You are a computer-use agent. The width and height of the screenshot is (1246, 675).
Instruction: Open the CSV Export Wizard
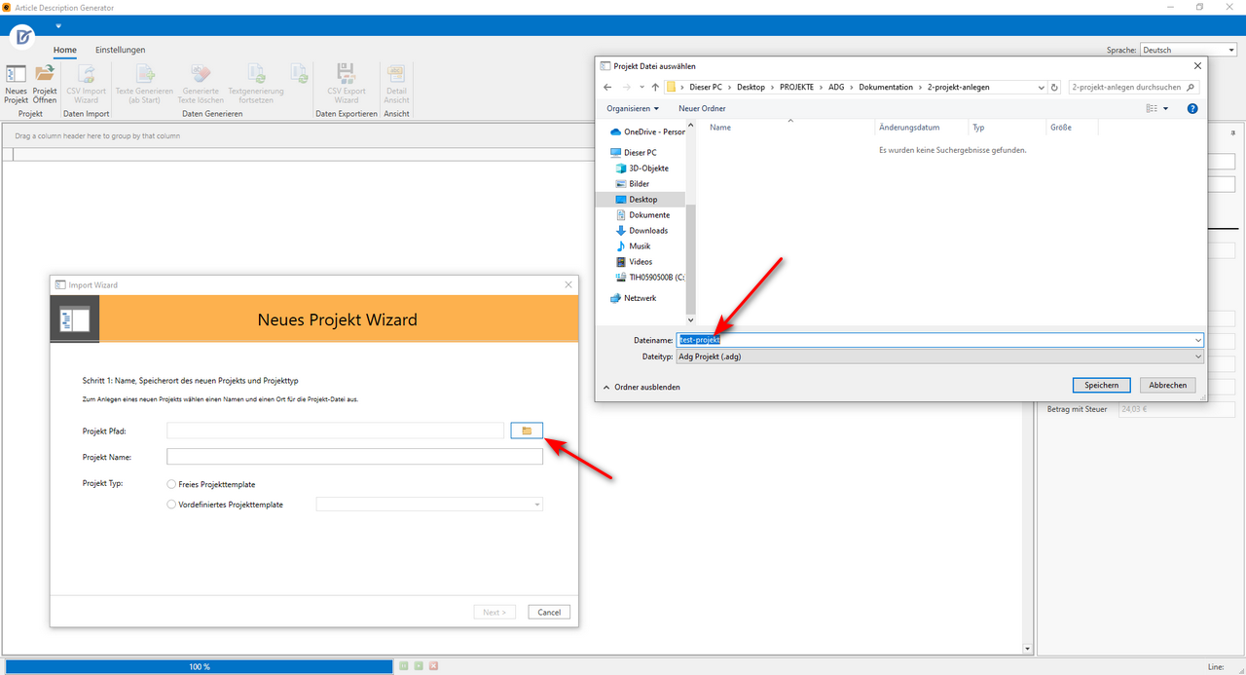tap(346, 84)
